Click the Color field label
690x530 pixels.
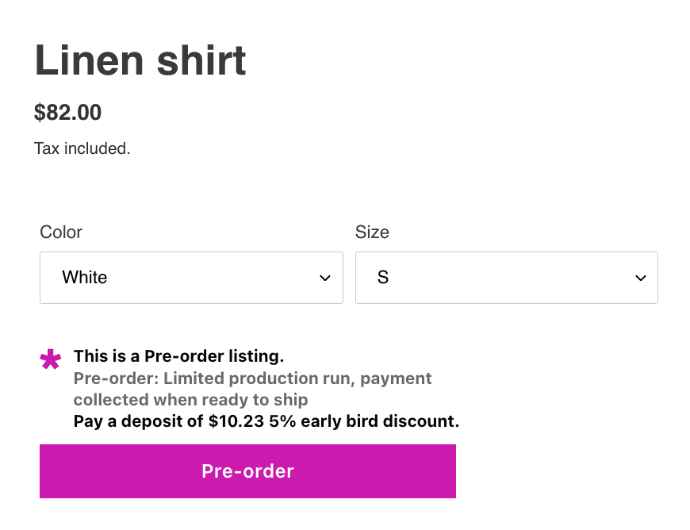tap(61, 232)
